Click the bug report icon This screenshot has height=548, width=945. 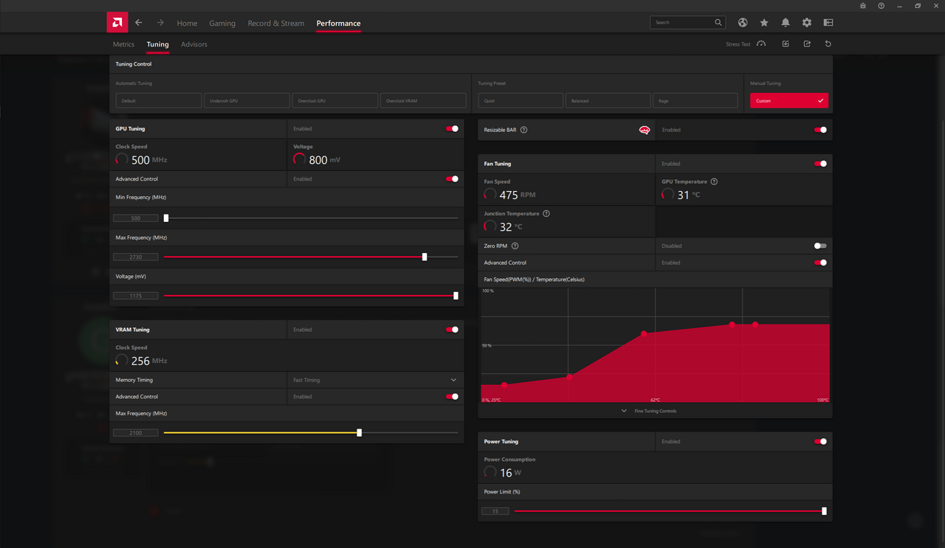863,6
